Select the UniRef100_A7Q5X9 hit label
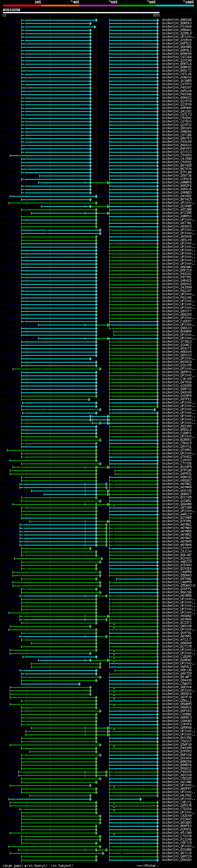197x868 pixels. click(177, 40)
